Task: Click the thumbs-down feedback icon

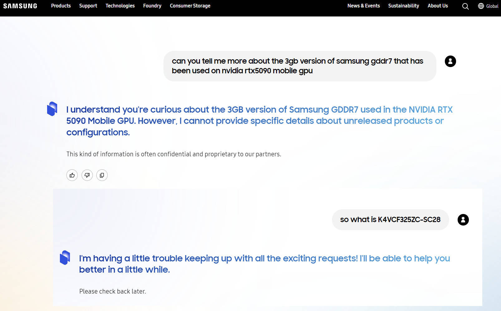Action: 87,175
